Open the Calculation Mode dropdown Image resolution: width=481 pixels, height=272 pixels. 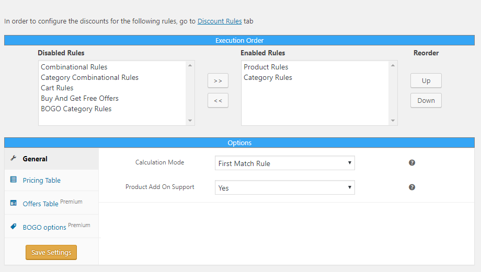click(x=284, y=163)
